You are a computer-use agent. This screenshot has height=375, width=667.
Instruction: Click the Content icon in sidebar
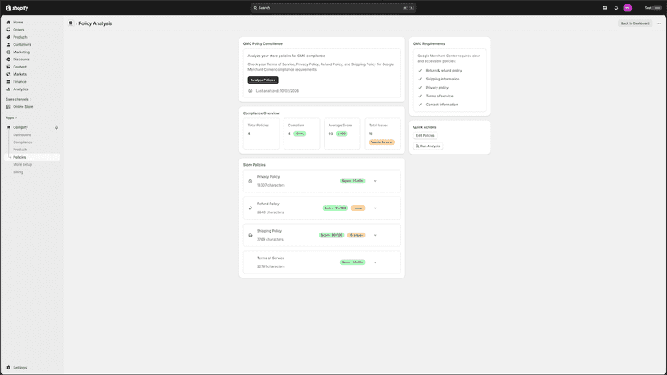pyautogui.click(x=9, y=67)
